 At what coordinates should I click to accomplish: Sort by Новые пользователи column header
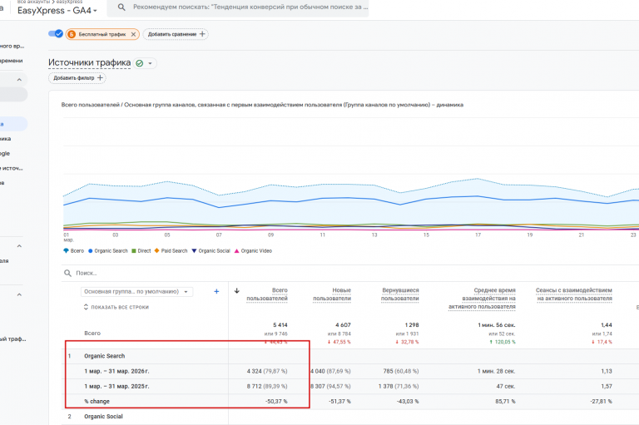click(x=332, y=294)
